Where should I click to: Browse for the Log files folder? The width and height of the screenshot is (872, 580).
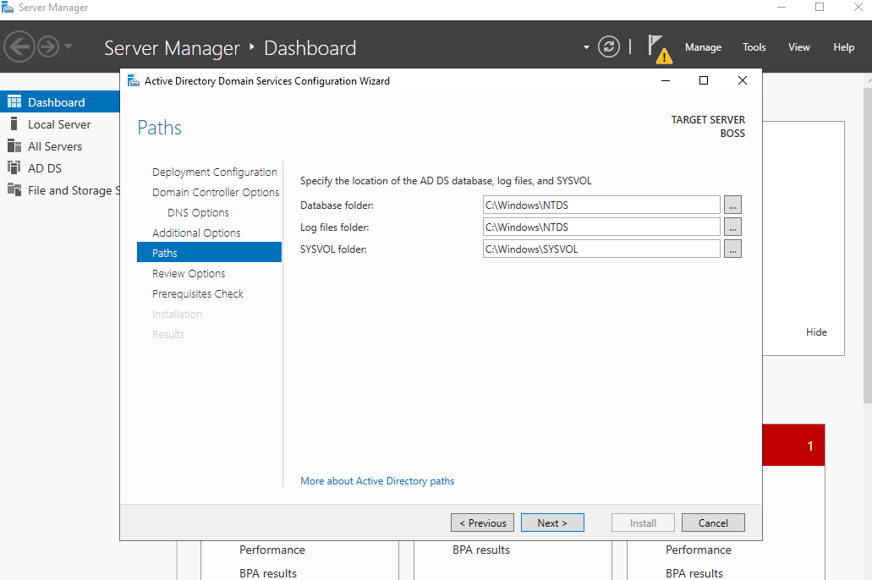coord(732,227)
